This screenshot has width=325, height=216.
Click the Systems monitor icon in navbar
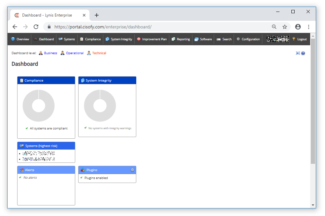point(60,39)
